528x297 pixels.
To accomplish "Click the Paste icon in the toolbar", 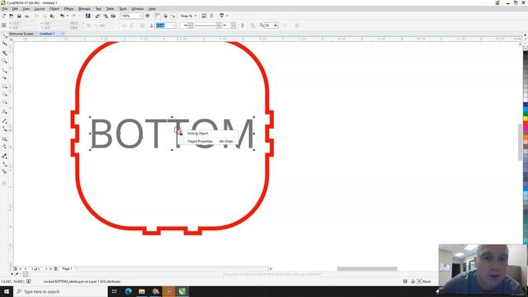I will pyautogui.click(x=52, y=16).
